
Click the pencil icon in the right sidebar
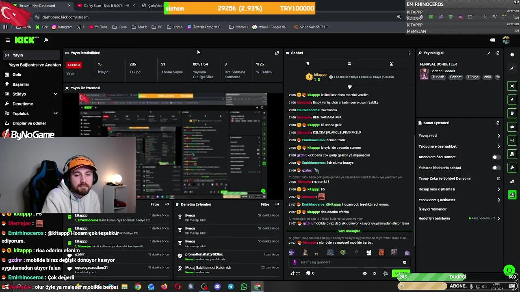click(512, 68)
